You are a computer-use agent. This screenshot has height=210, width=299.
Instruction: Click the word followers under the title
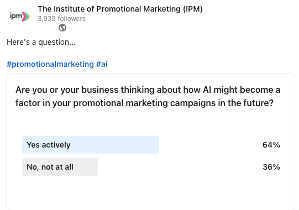[72, 19]
